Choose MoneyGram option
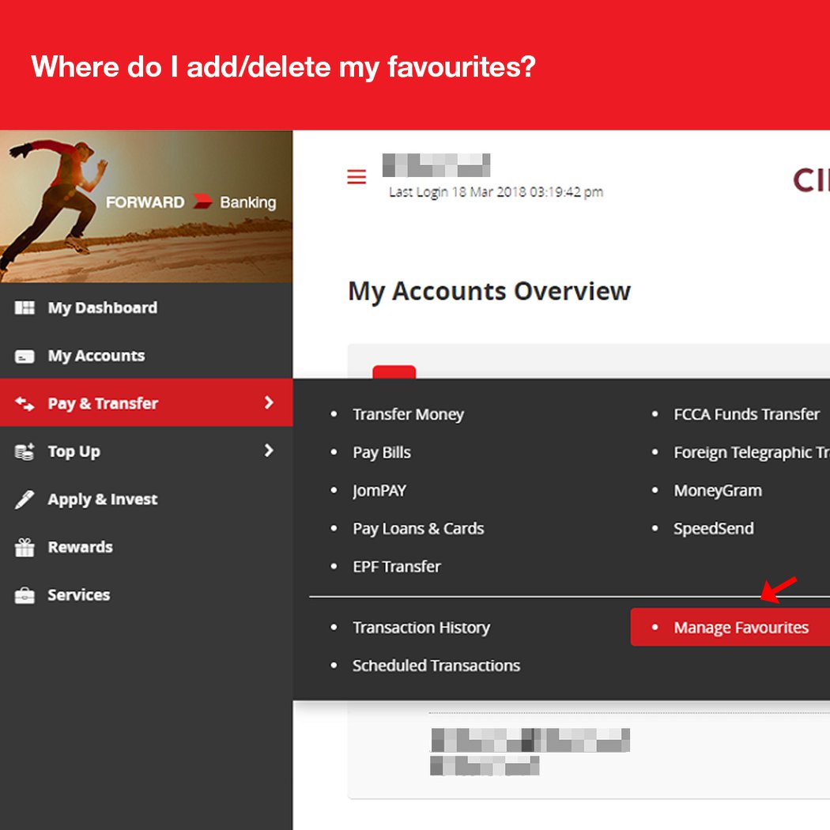The height and width of the screenshot is (830, 830). pos(718,491)
